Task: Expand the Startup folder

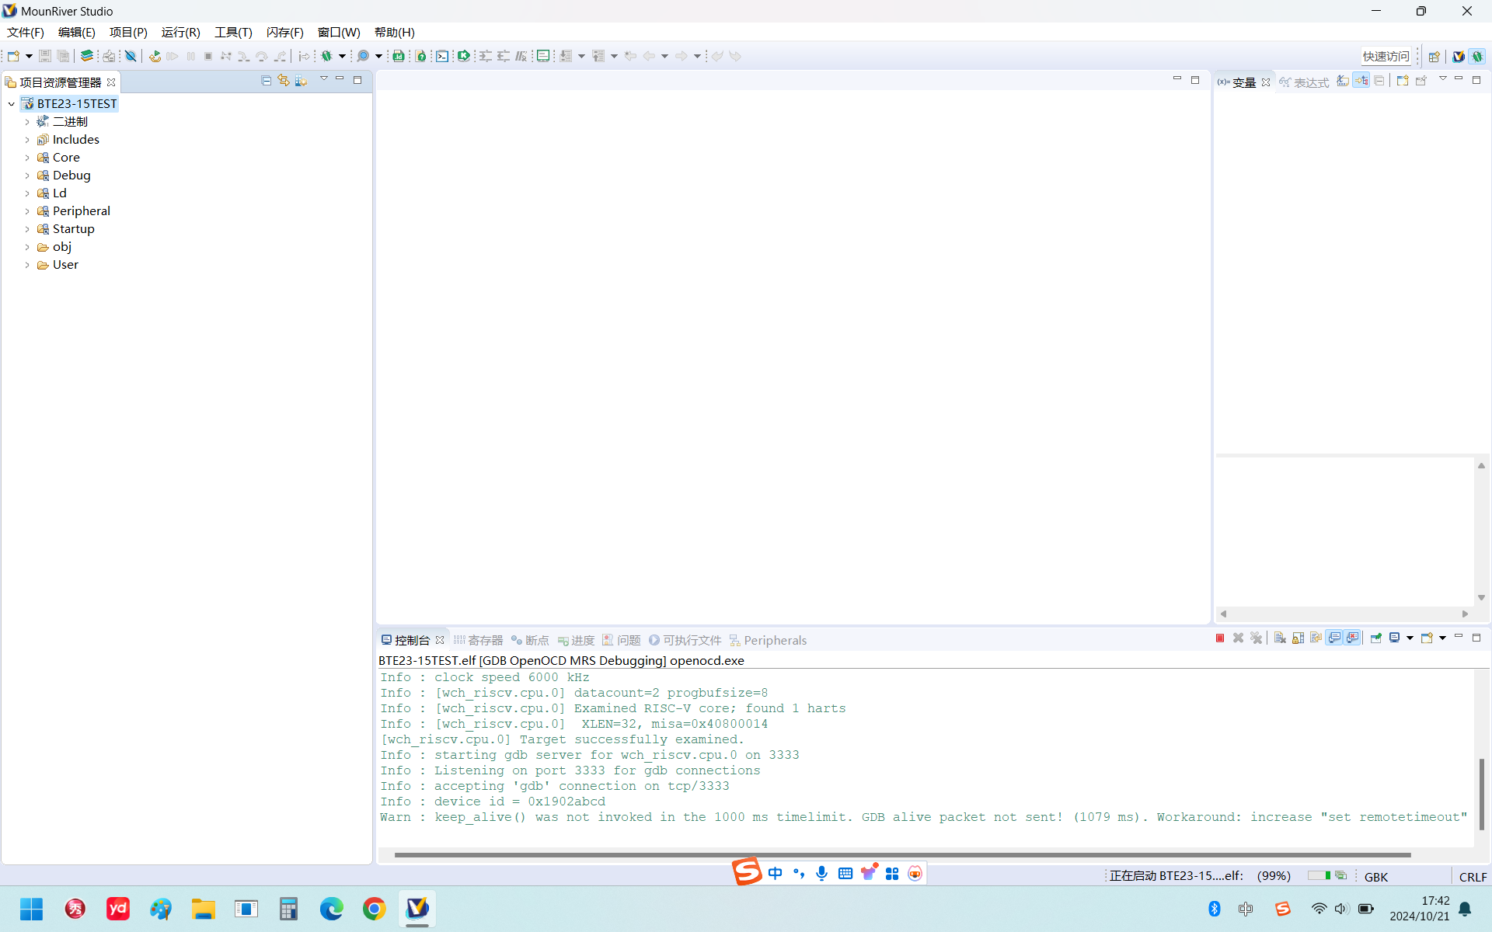Action: coord(27,229)
